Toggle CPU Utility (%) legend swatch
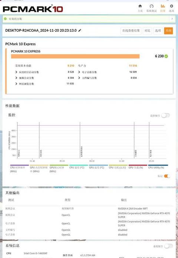Viewport: 178px width, 258px height. click(x=158, y=165)
